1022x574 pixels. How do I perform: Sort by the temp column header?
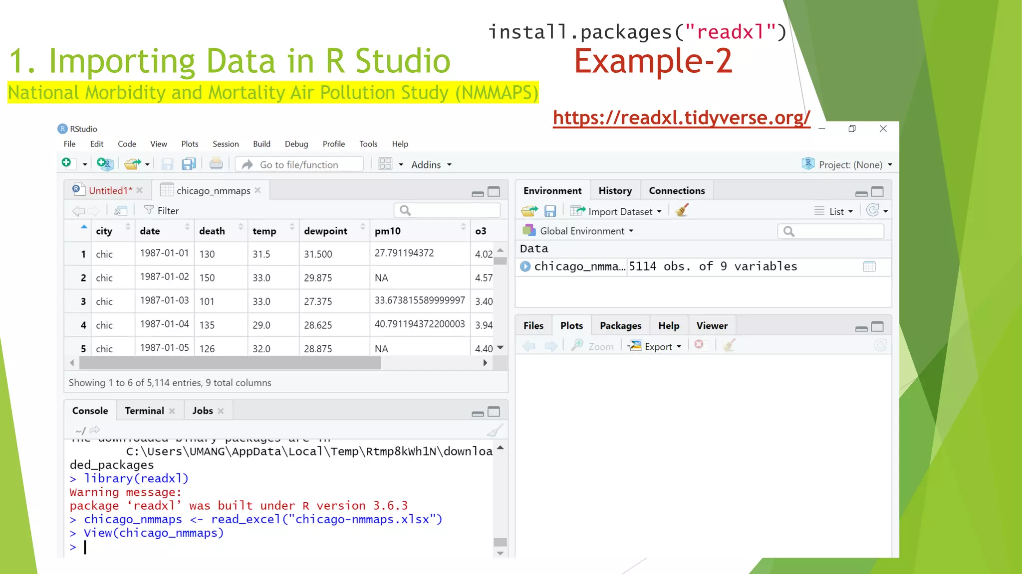[273, 231]
